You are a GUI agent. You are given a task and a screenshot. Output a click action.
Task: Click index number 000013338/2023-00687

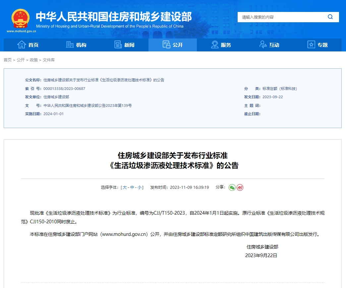[x=64, y=89]
